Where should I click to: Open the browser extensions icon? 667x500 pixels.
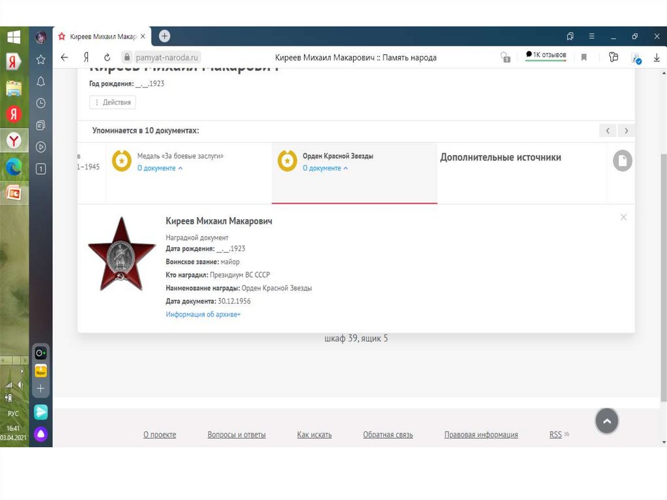pos(613,57)
